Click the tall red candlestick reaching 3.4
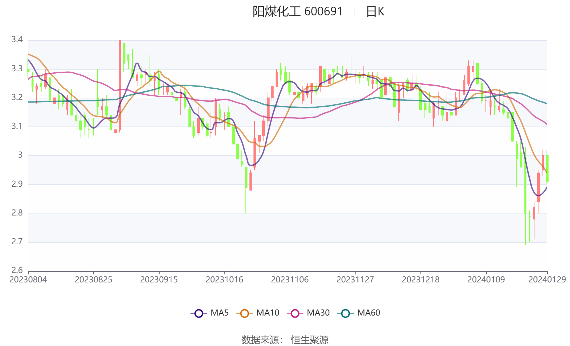Screen dimensions: 570x346 point(120,84)
